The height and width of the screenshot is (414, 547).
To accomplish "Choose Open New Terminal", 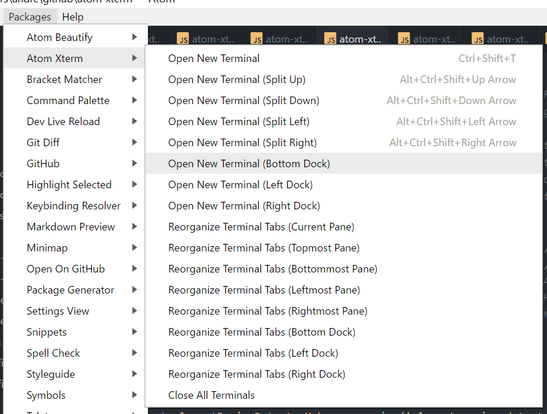I will (343, 58).
